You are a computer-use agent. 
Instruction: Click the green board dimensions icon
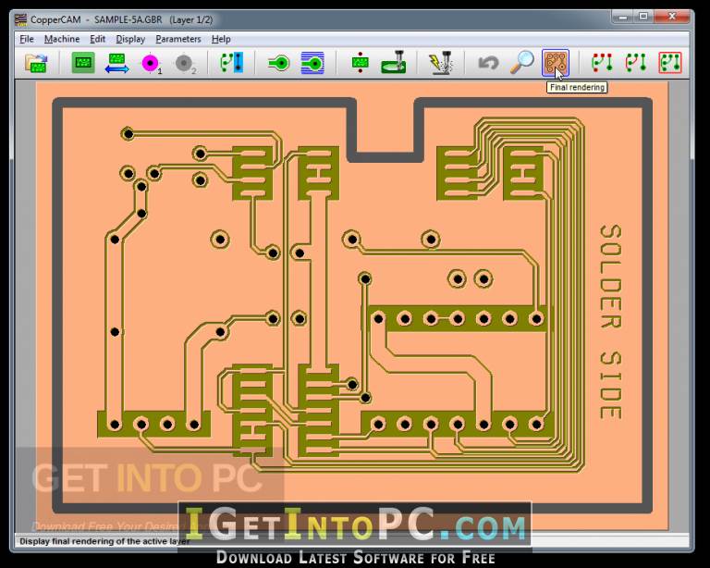click(83, 63)
